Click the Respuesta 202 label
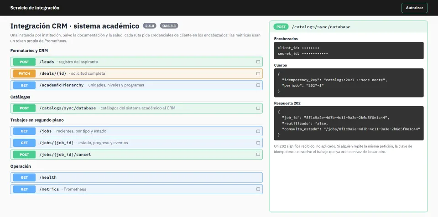This screenshot has width=438, height=217. [287, 103]
